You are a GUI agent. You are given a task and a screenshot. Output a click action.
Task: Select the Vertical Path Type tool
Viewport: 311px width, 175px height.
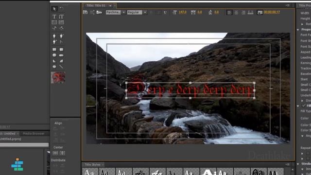[62, 28]
